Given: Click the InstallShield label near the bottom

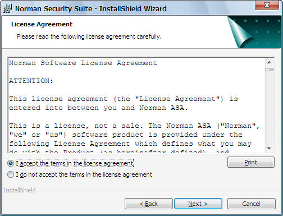Looking at the screenshot, I should pos(20,190).
